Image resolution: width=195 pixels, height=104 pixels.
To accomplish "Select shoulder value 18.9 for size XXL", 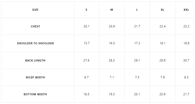I will point(186,43).
